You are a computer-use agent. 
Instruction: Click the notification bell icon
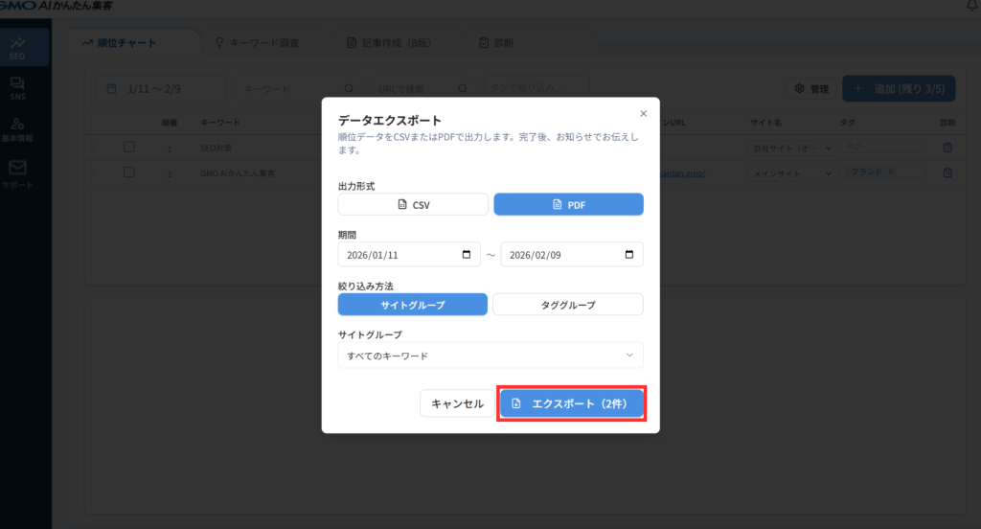(973, 8)
